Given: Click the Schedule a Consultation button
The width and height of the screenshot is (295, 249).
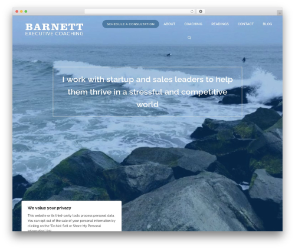Looking at the screenshot, I should click(130, 24).
